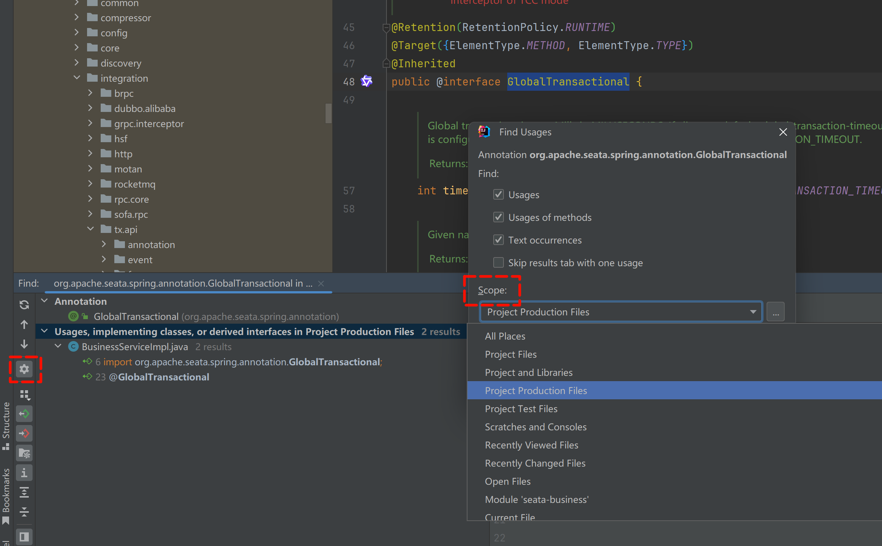Screen dimensions: 882x546
Task: Click the Group By grid icon
Action: 24,394
